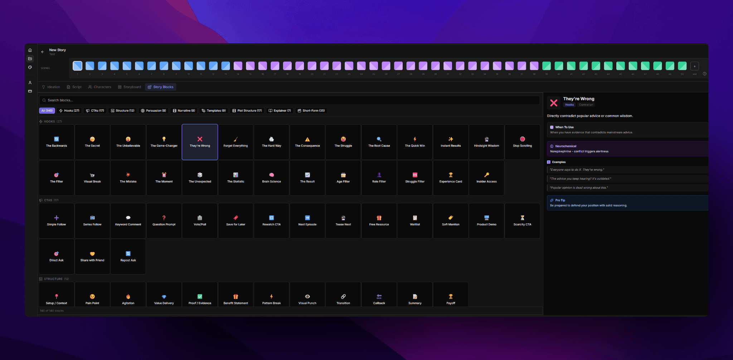
Task: Open the Script tab
Action: tap(74, 87)
